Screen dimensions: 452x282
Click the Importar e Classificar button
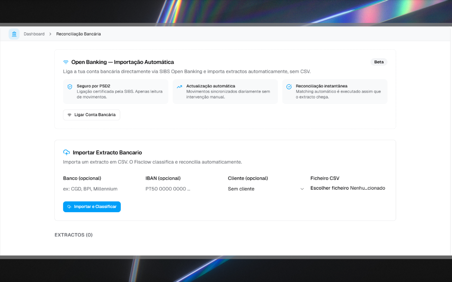[92, 207]
